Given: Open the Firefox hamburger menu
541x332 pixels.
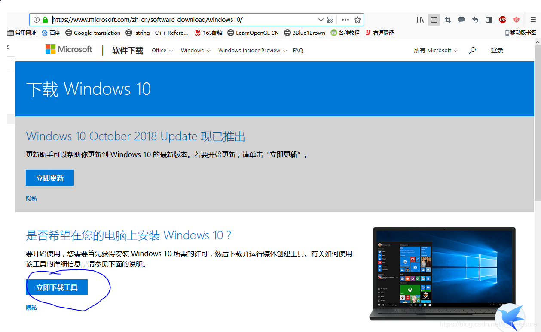Looking at the screenshot, I should 533,20.
